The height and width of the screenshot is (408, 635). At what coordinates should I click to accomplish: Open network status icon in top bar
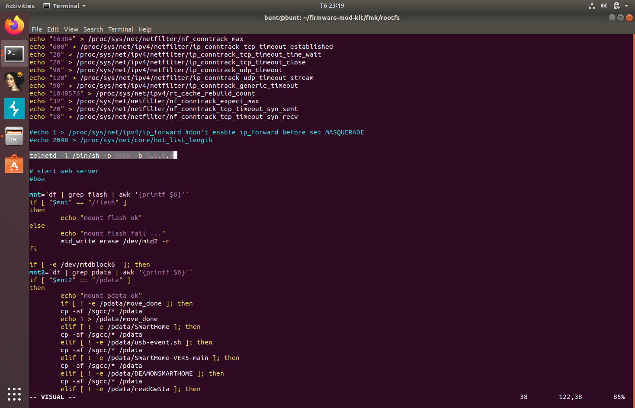click(592, 6)
